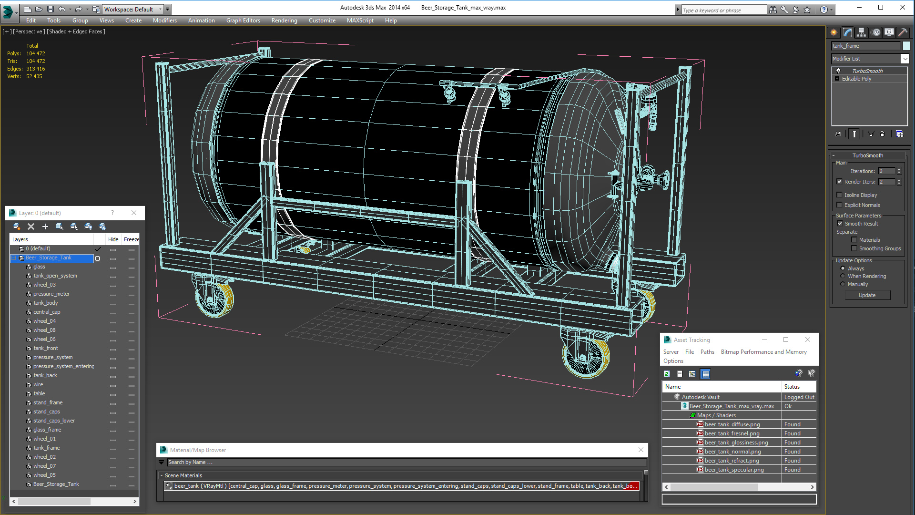915x515 pixels.
Task: Open Material/Map Browser options arrow
Action: 162,462
